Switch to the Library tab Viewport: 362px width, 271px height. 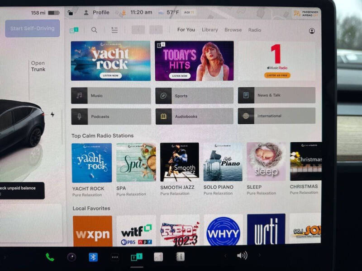coord(210,30)
